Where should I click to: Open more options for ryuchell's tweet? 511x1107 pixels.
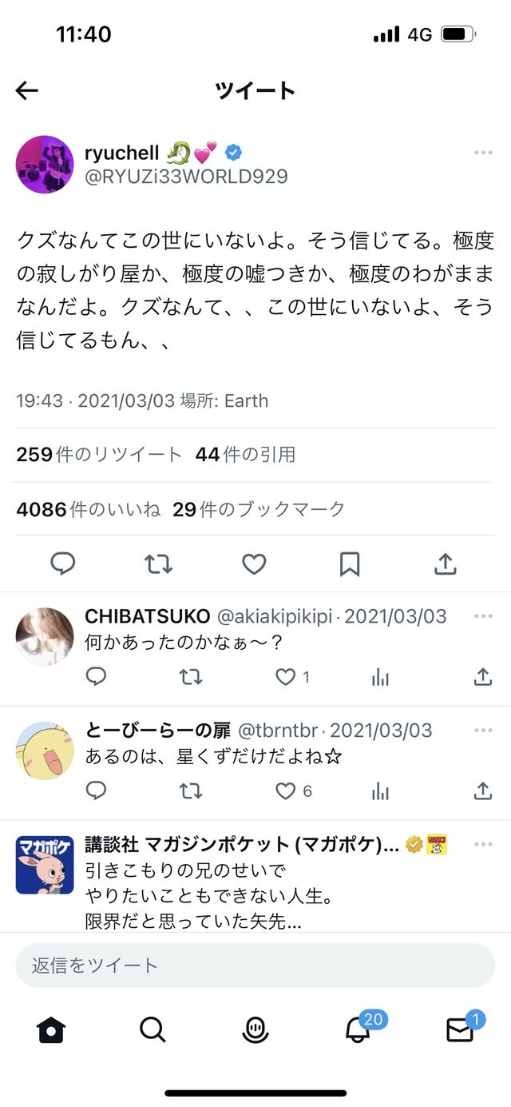click(483, 153)
